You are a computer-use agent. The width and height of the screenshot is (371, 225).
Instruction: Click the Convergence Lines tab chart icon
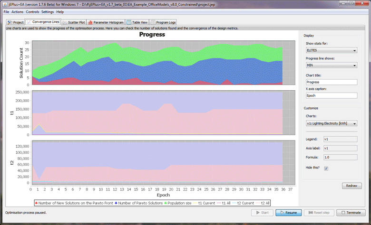29,22
